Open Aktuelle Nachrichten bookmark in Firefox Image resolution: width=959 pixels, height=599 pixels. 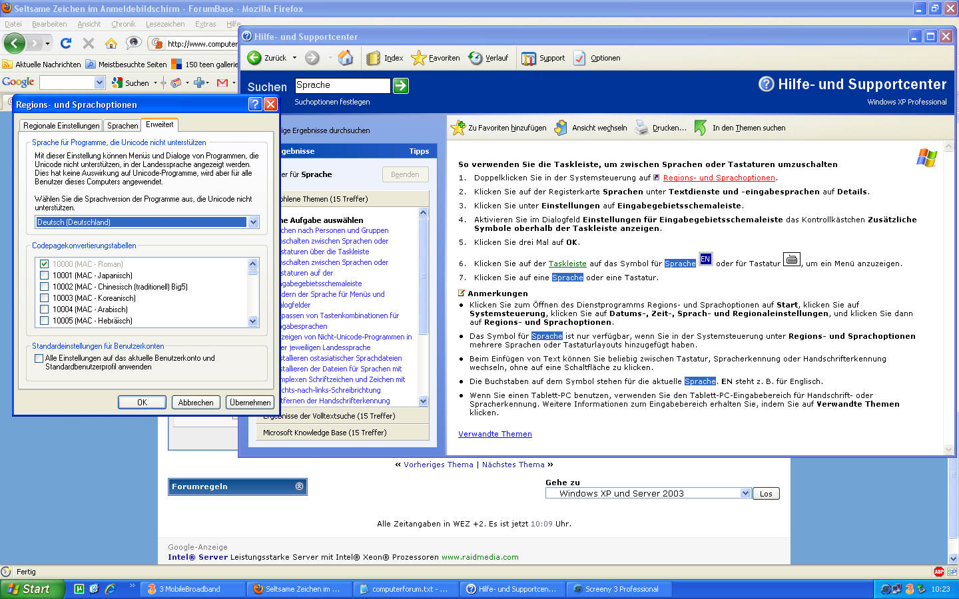tap(42, 65)
